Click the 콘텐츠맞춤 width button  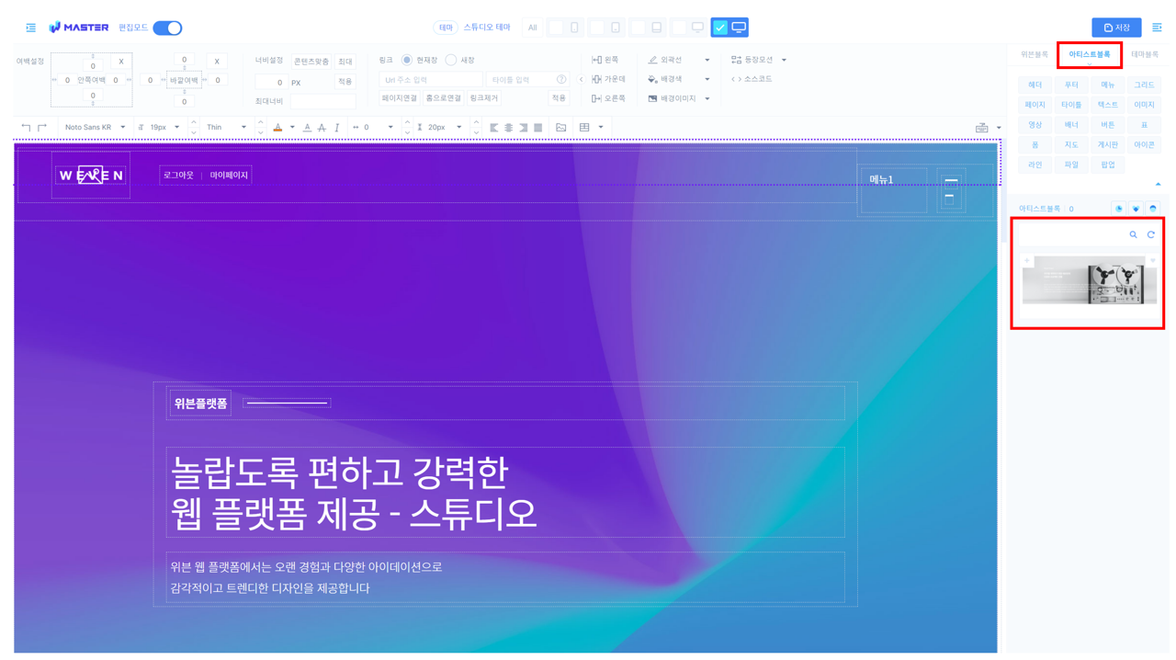(x=311, y=62)
